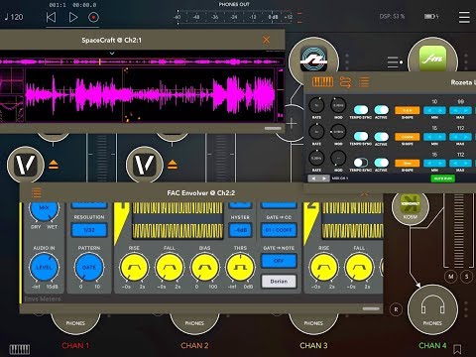
Task: Click the Thrs knob in envelope 1
Action: point(240,267)
